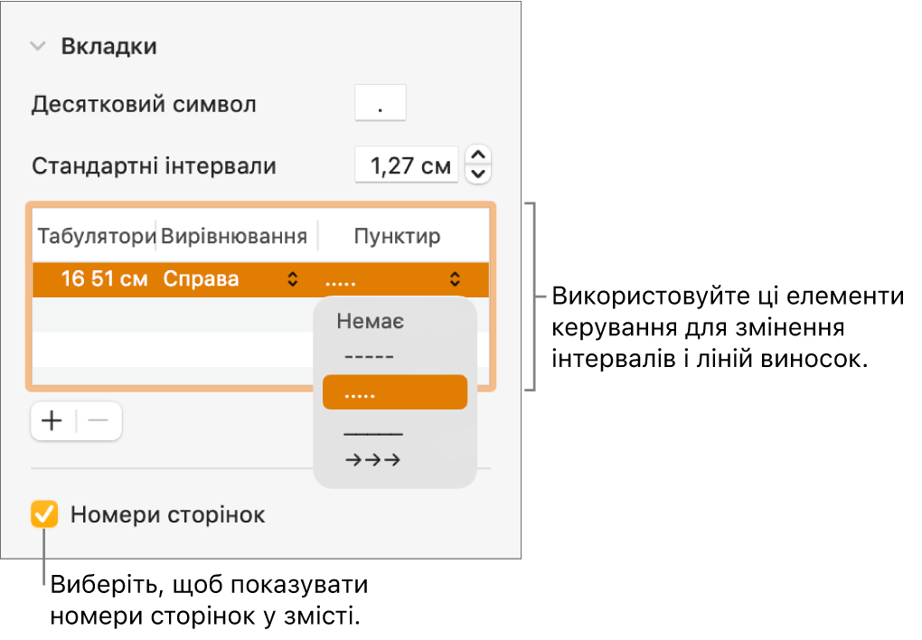Open the Пунктир leader dropdown in row
This screenshot has height=640, width=922.
click(391, 279)
